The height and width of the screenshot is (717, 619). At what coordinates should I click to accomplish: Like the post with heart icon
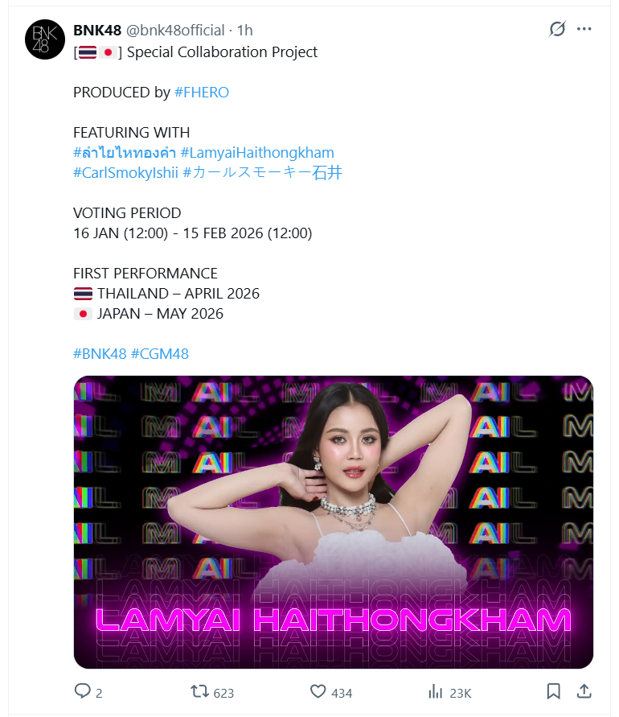point(318,691)
